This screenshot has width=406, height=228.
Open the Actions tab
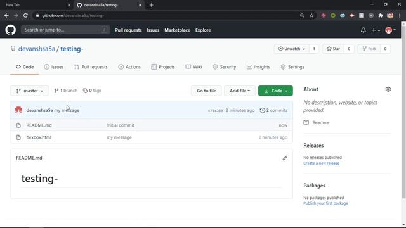(x=129, y=67)
